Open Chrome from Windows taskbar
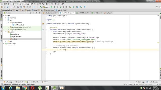The width and height of the screenshot is (161, 90). click(x=25, y=88)
